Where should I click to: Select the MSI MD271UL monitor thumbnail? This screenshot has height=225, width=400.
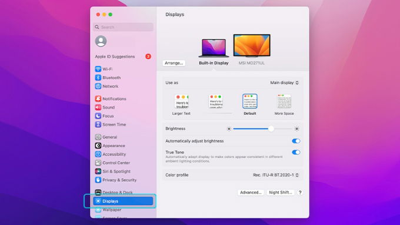252,45
